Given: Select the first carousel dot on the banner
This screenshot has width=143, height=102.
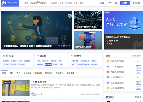Looking at the screenshot, I should click(x=59, y=46).
